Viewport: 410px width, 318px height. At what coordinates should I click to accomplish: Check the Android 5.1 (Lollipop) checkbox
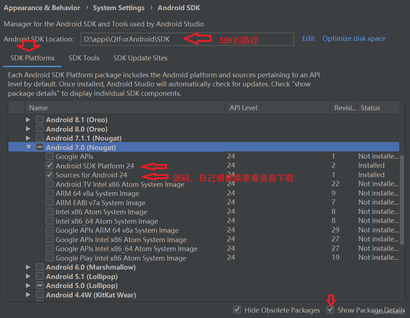[40, 276]
